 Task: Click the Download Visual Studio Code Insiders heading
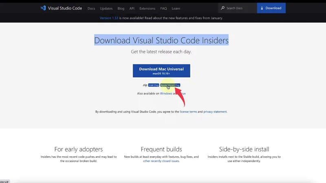click(161, 40)
